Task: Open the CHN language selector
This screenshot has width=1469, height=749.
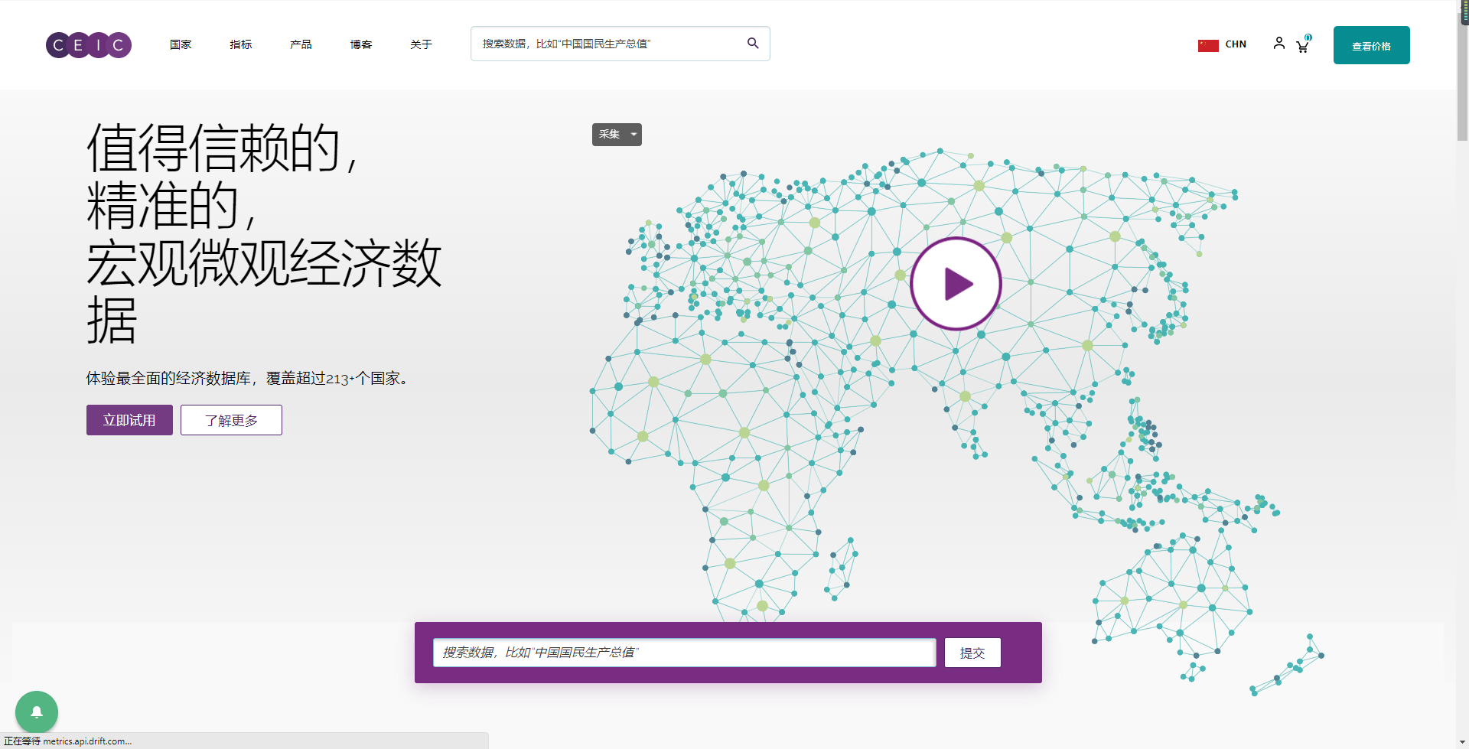Action: pos(1236,44)
